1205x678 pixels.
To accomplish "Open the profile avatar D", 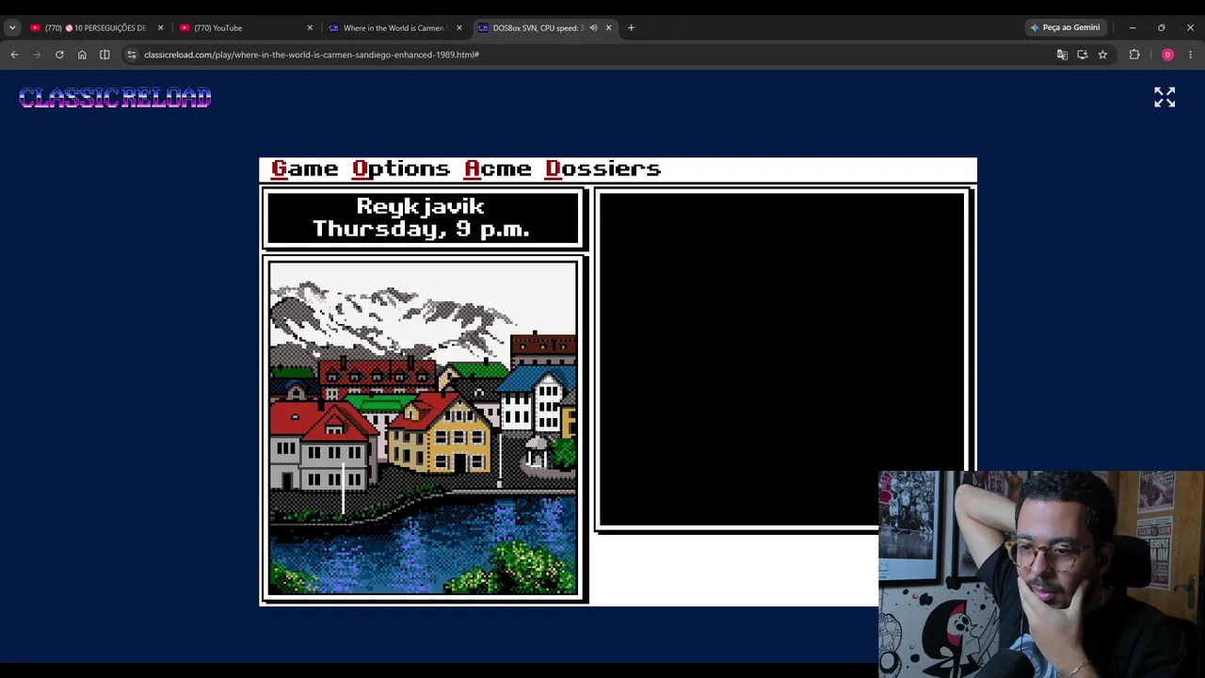I will [x=1167, y=55].
